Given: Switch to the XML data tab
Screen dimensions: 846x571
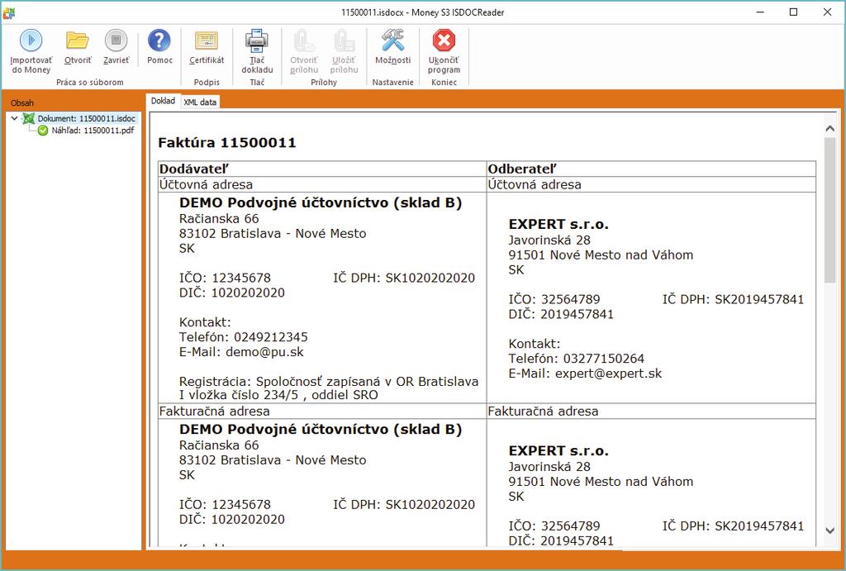Looking at the screenshot, I should [x=200, y=102].
